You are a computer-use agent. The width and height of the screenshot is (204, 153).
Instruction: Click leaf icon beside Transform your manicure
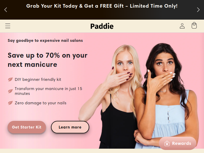click(10, 91)
